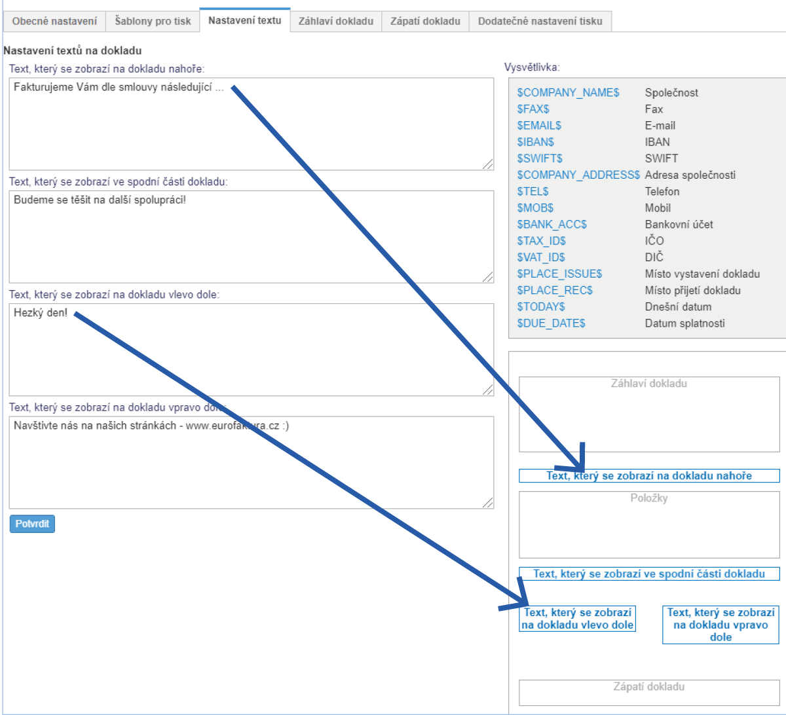This screenshot has width=786, height=715.
Task: Click the $TODAY$ variable link
Action: pyautogui.click(x=540, y=307)
